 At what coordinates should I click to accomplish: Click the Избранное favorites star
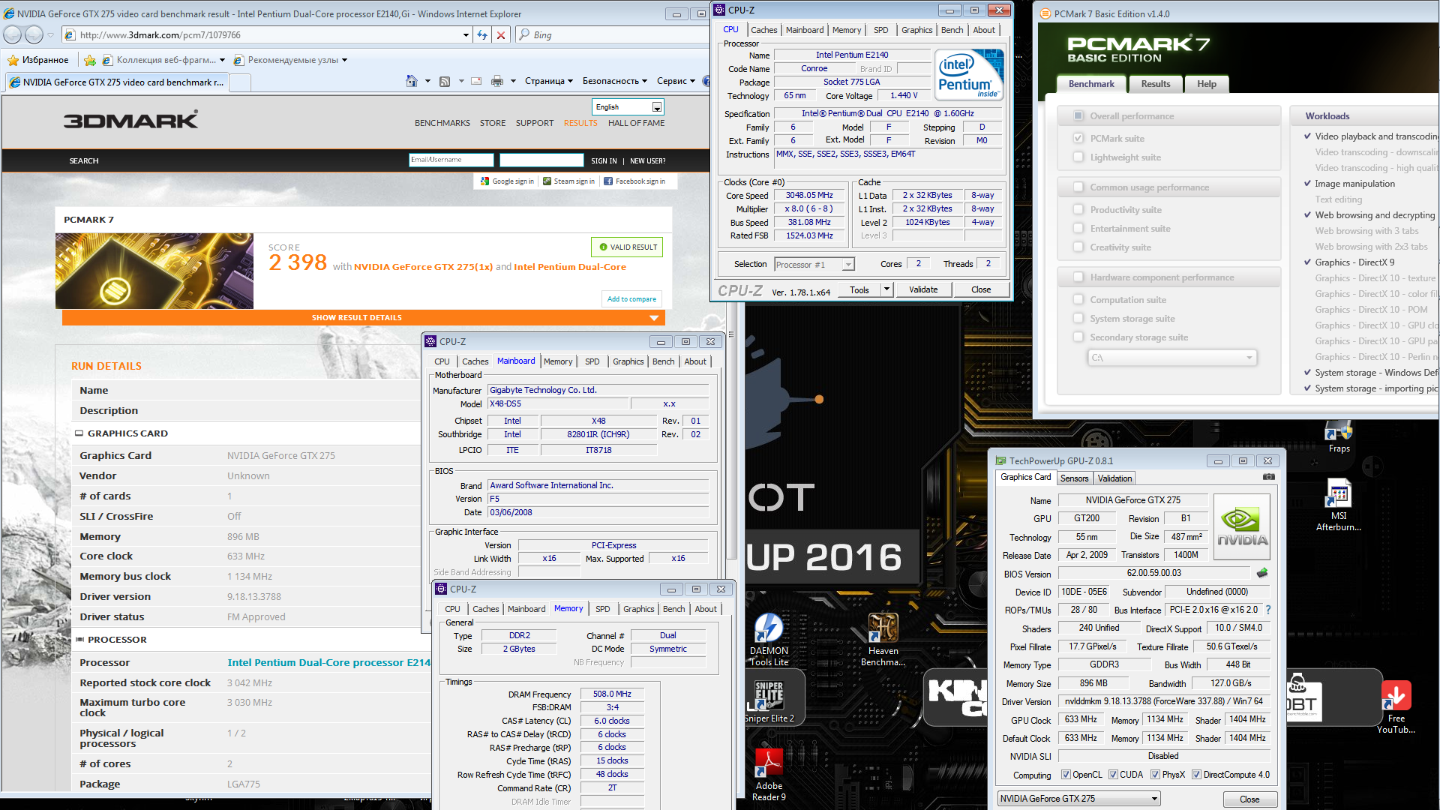pos(13,60)
